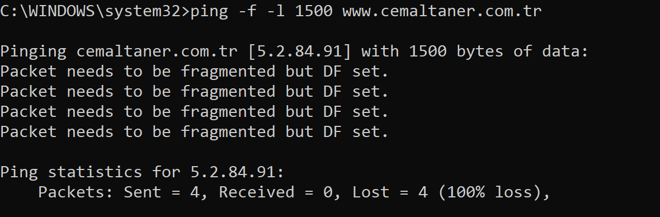Click the "Ping statistics for" text
660x217 pixels.
[x=90, y=172]
